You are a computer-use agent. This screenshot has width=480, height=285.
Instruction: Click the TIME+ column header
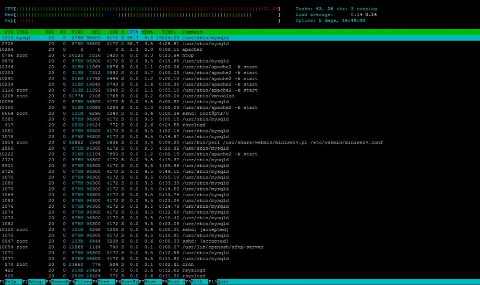tap(169, 32)
